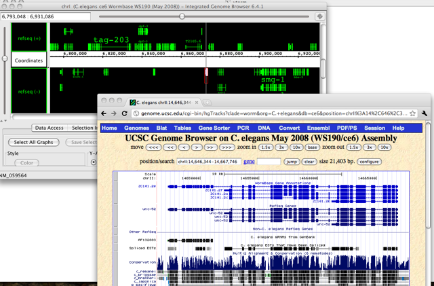Image resolution: width=434 pixels, height=286 pixels.
Task: Switch to the Selection Info tab
Action: tap(85, 128)
